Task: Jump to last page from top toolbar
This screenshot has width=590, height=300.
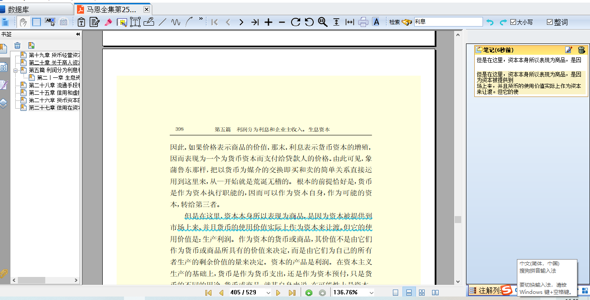Action: point(255,22)
